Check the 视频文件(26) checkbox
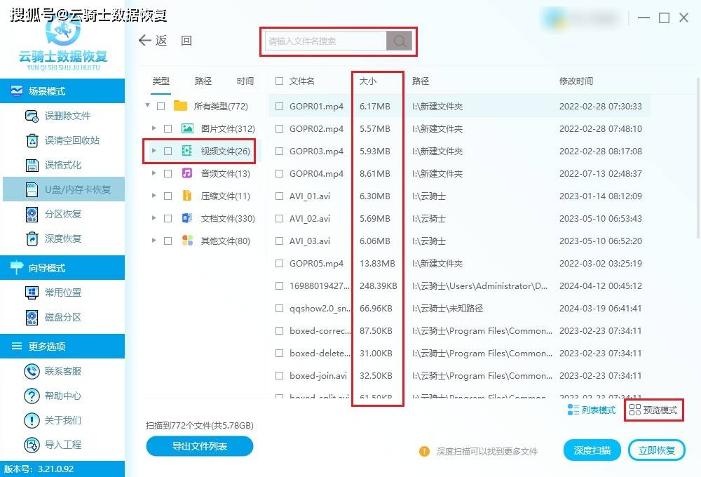 click(168, 152)
